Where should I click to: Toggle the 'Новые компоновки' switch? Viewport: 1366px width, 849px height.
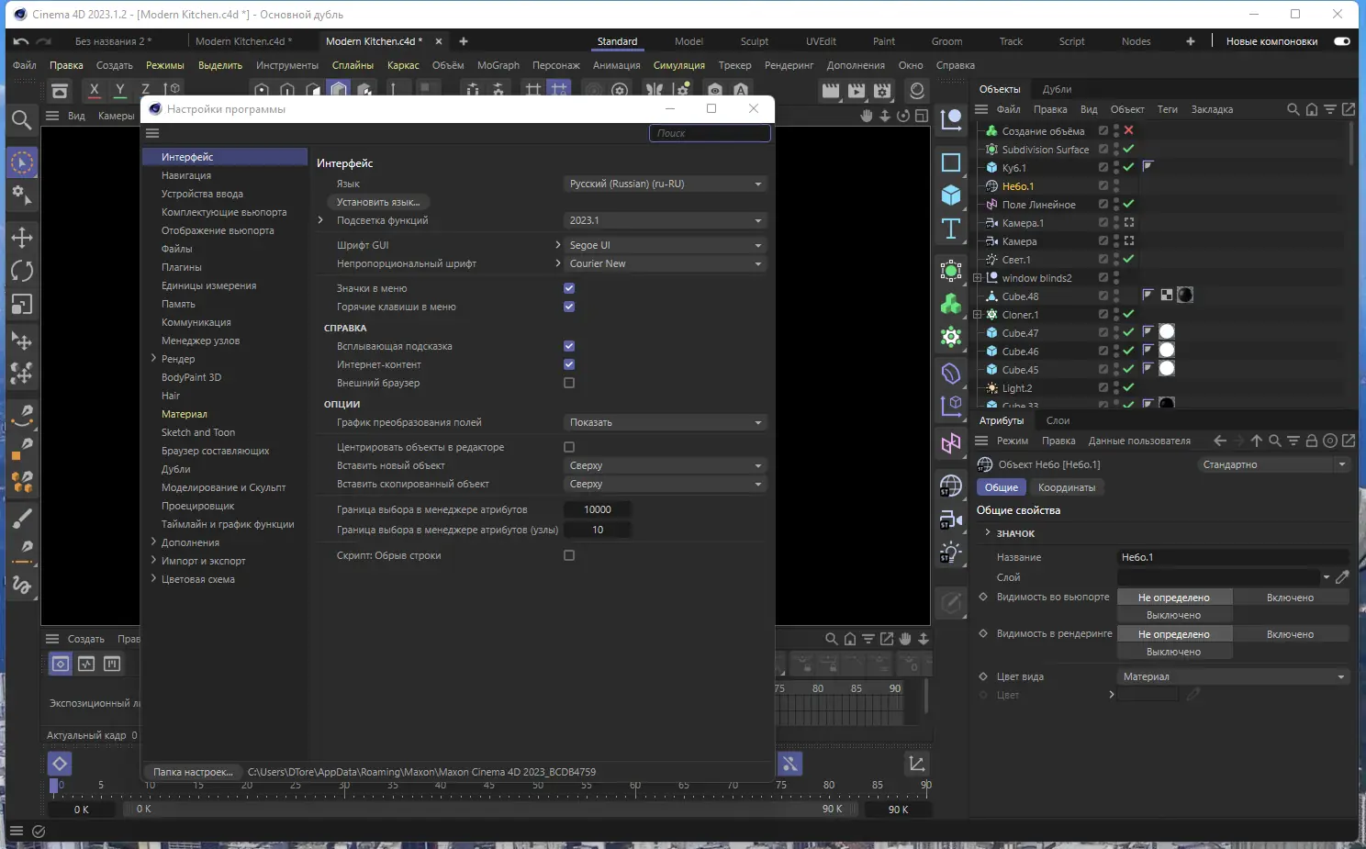pos(1341,41)
